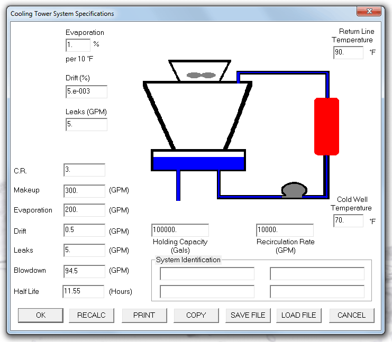This screenshot has height=342, width=392.
Task: Focus the Half Life hours field
Action: 84,292
